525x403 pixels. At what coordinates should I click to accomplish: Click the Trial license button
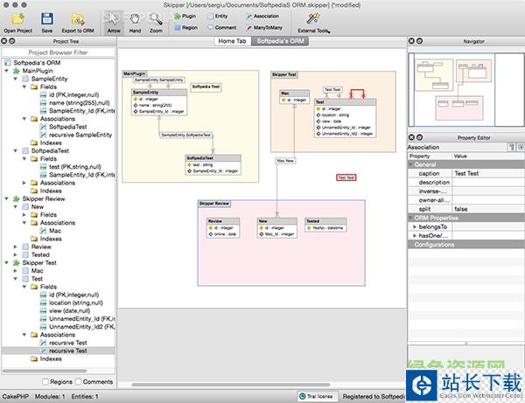tap(315, 396)
